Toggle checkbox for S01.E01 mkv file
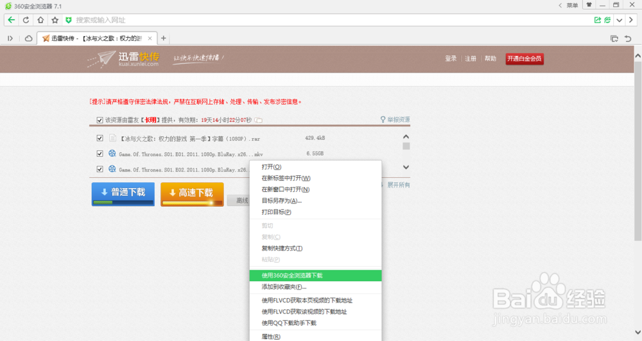 tap(100, 153)
